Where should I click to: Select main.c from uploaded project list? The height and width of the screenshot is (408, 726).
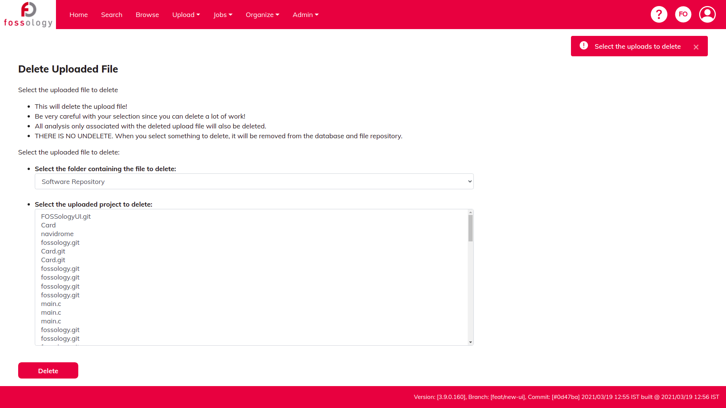click(50, 303)
